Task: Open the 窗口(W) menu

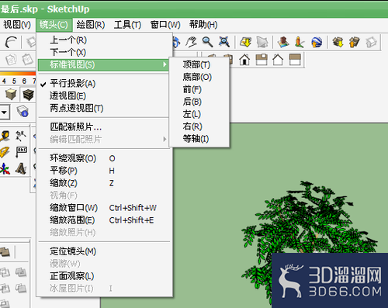Action: coord(165,25)
